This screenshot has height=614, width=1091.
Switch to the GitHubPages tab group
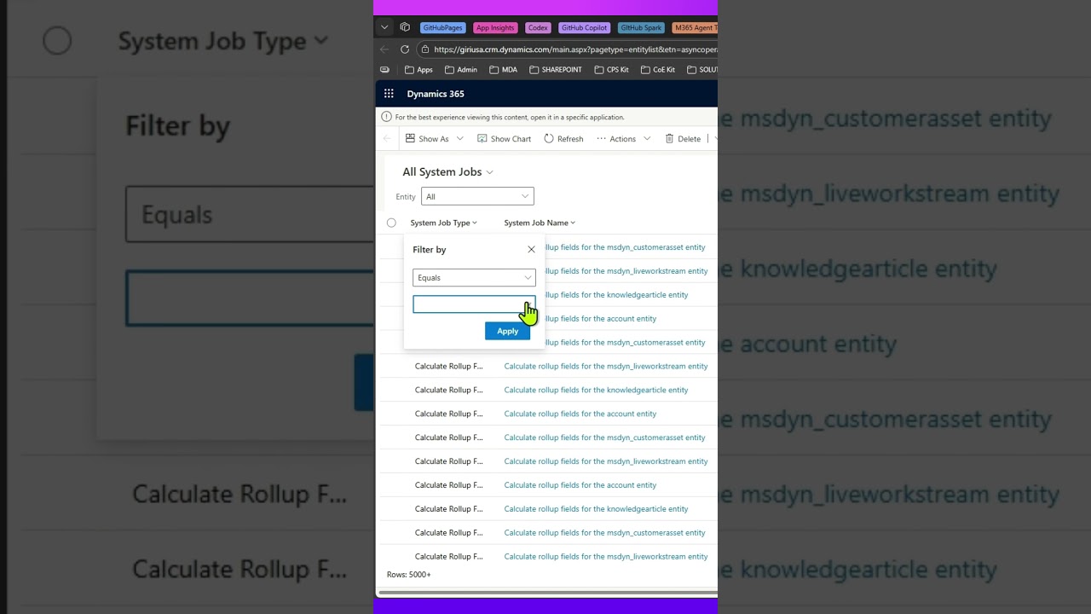[x=442, y=27]
